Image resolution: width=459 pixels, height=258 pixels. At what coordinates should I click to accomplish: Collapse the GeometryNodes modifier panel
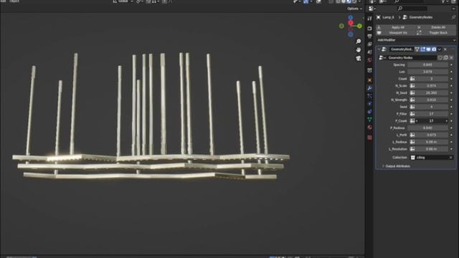(x=379, y=49)
